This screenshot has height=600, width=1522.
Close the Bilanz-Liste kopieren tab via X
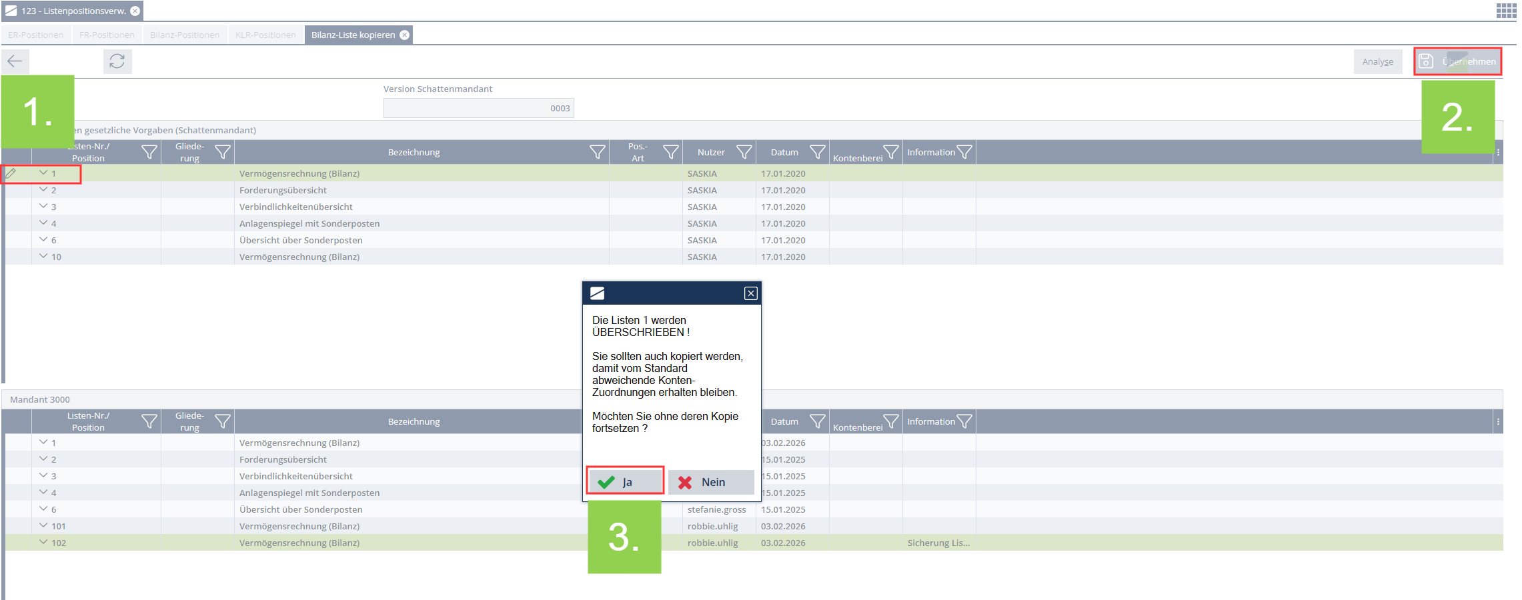[405, 35]
